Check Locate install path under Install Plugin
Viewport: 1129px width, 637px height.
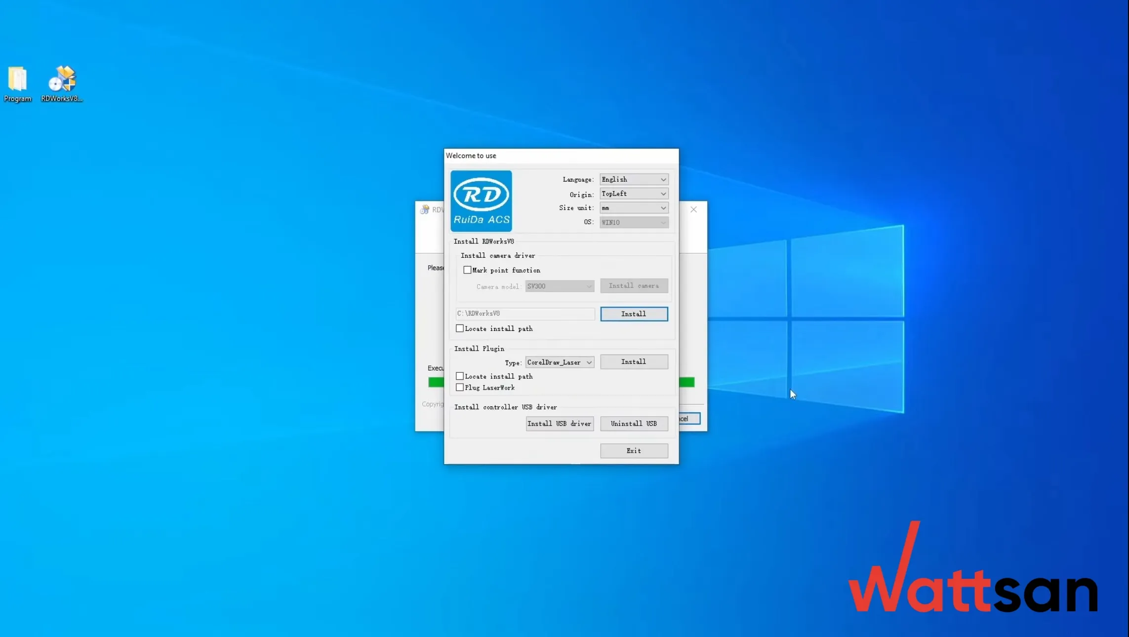coord(460,376)
